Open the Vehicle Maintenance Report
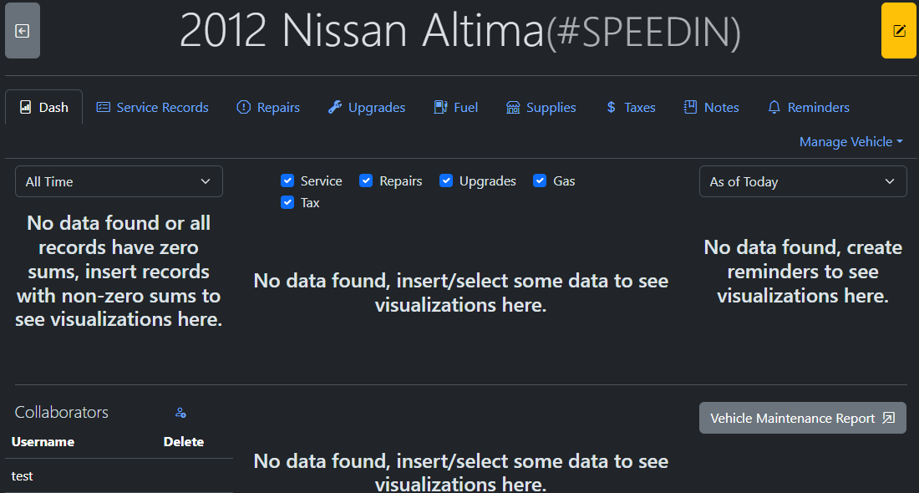The width and height of the screenshot is (919, 493). (802, 418)
